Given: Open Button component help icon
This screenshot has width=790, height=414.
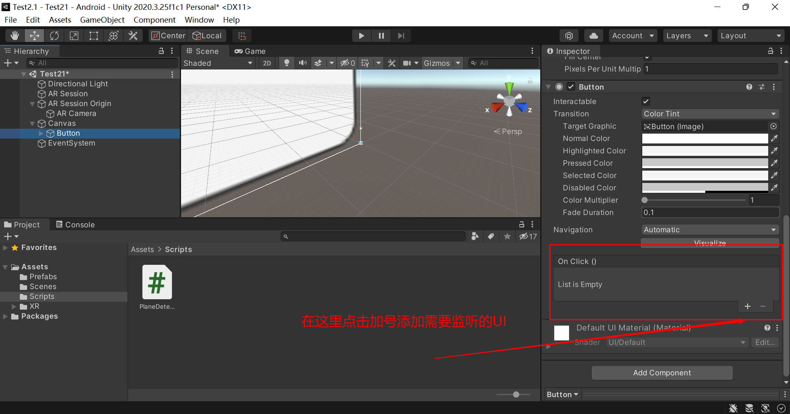Looking at the screenshot, I should [749, 87].
